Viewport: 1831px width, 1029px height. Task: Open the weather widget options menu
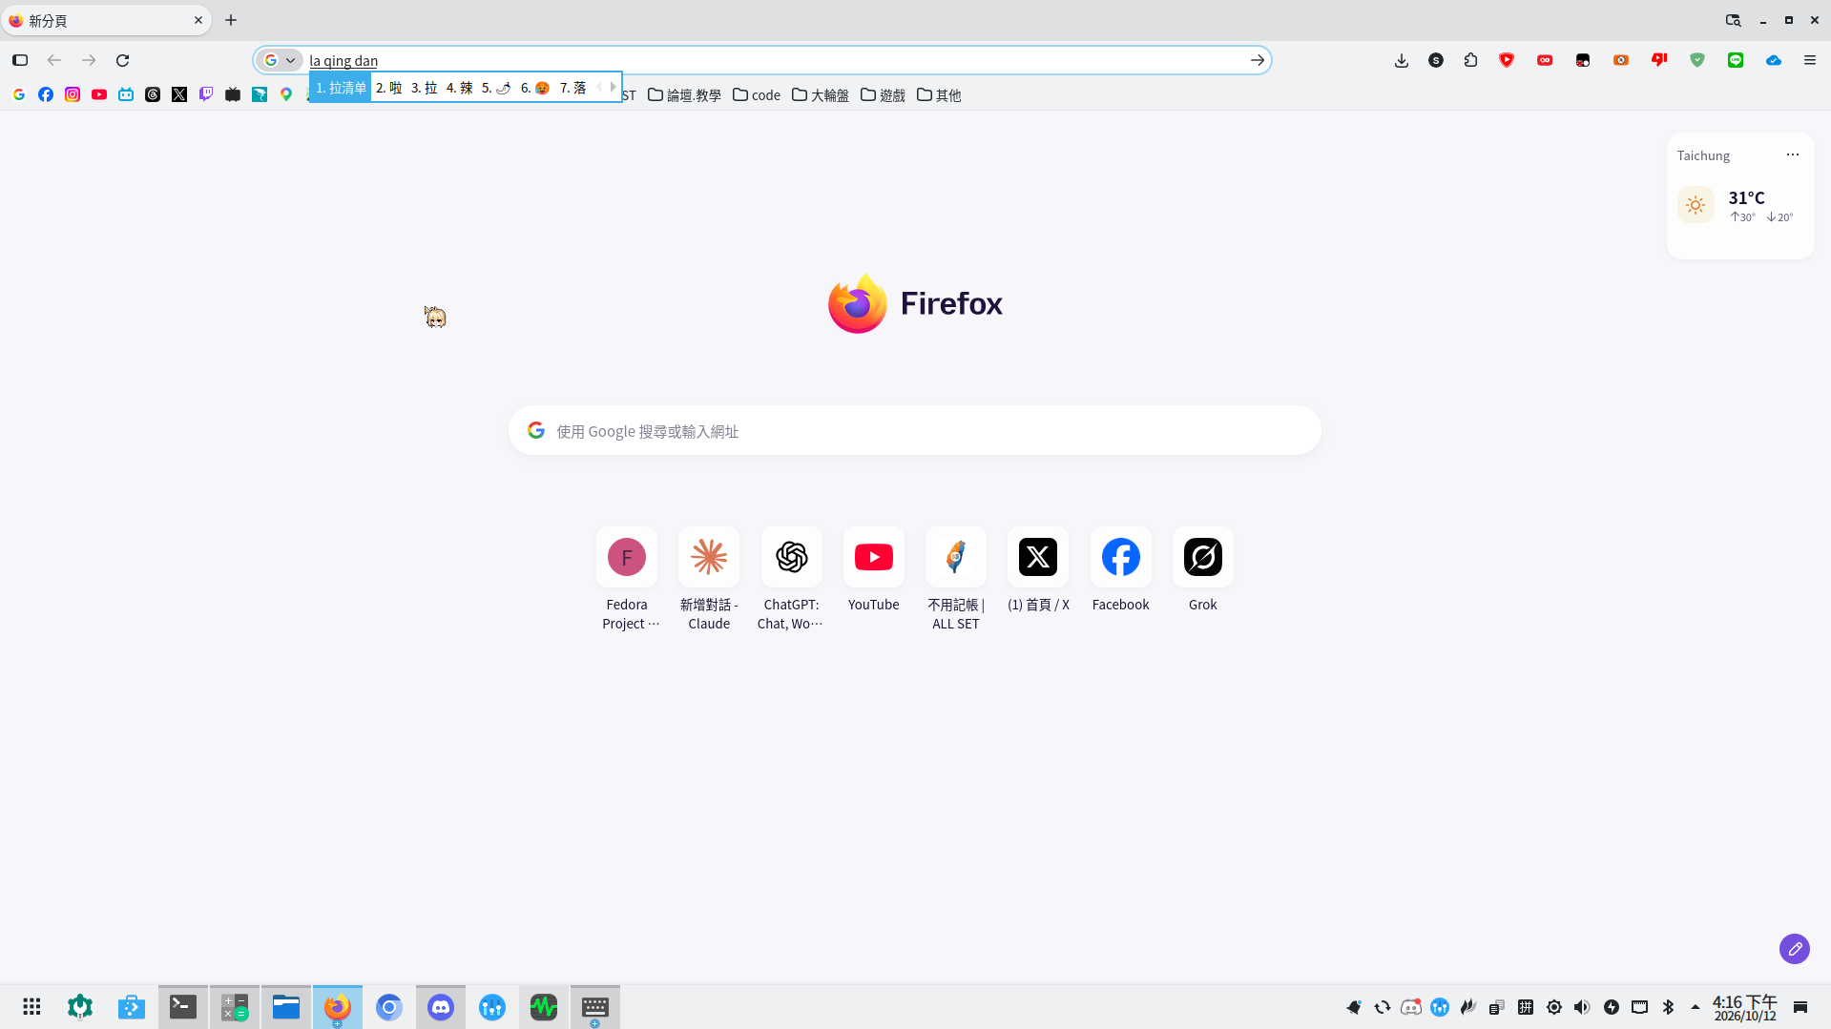1792,154
